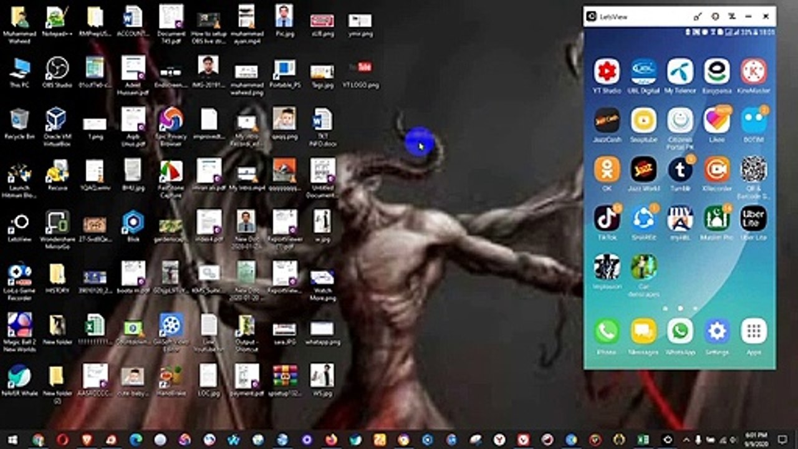Open the Likee app
The width and height of the screenshot is (798, 449).
tap(717, 120)
